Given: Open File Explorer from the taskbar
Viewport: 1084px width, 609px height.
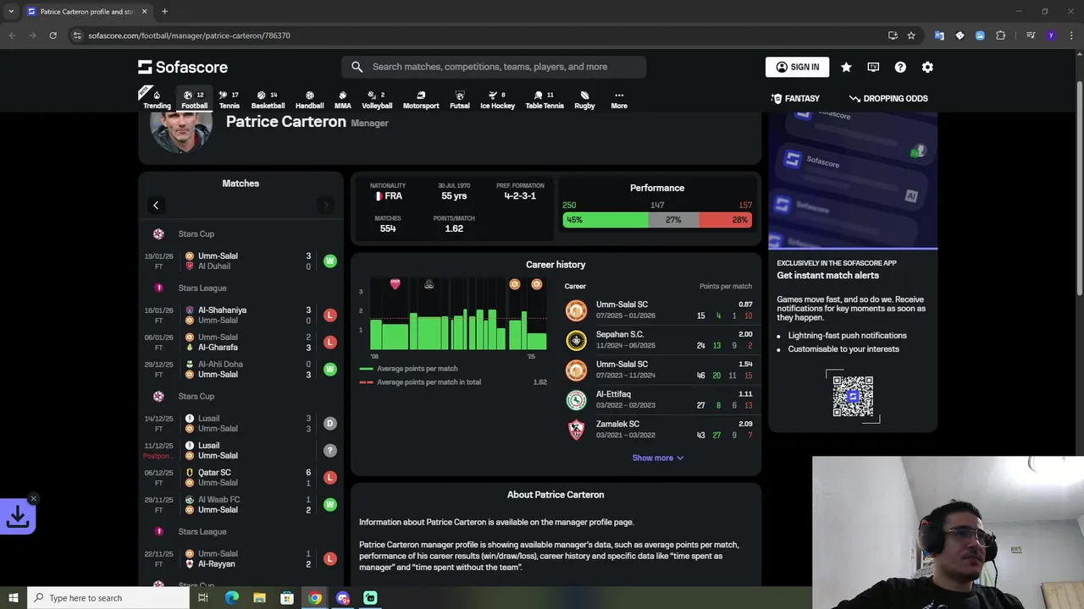Looking at the screenshot, I should point(259,598).
